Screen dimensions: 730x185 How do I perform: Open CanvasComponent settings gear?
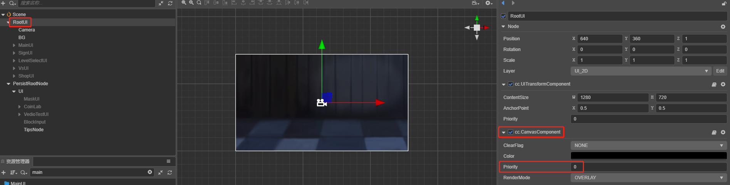(x=723, y=132)
